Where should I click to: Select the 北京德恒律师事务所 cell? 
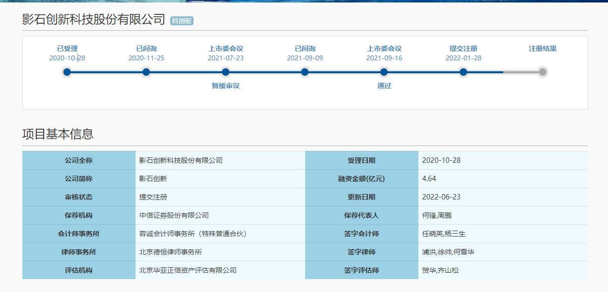(x=170, y=252)
